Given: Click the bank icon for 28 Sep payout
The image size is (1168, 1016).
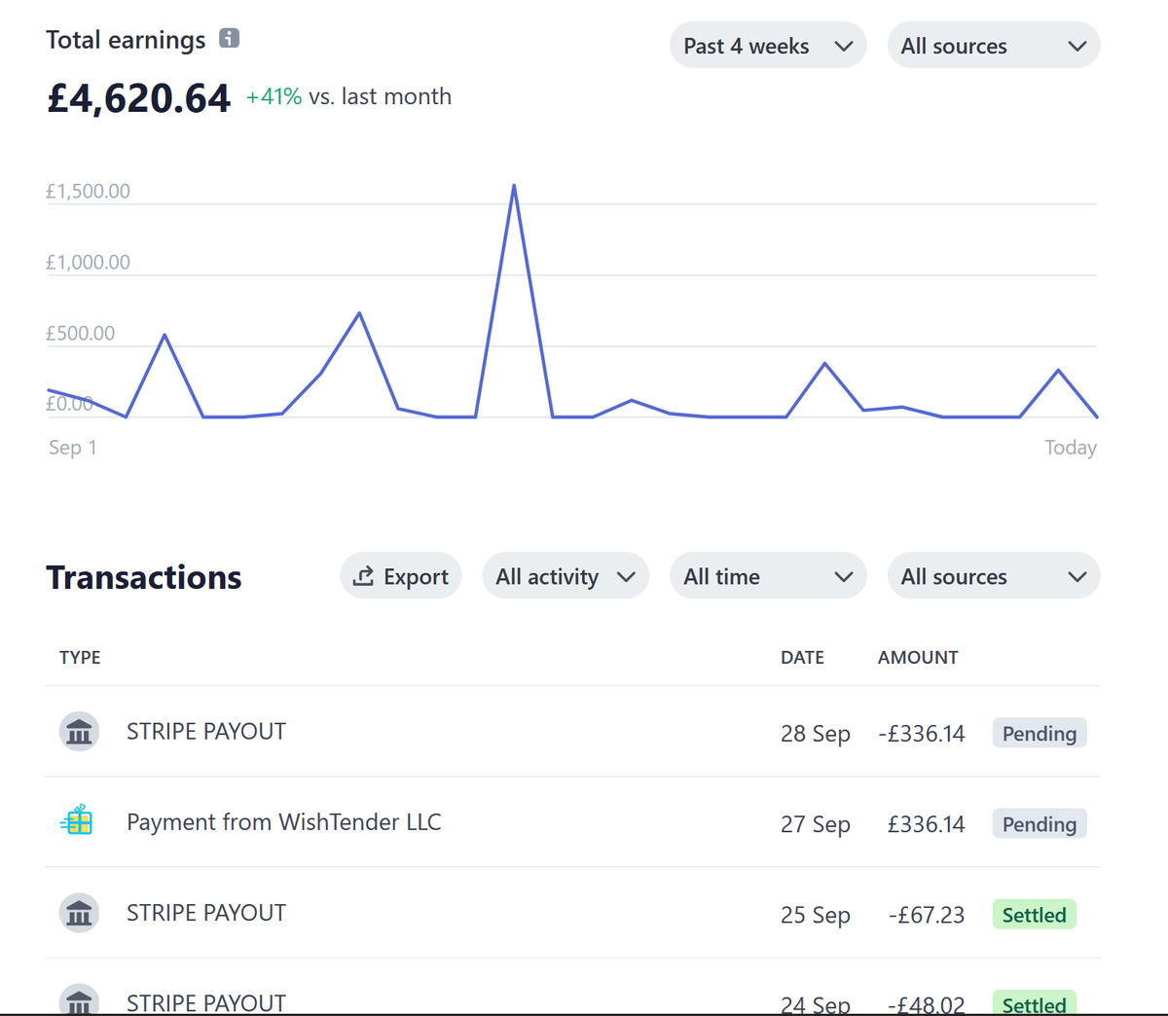Looking at the screenshot, I should point(79,731).
